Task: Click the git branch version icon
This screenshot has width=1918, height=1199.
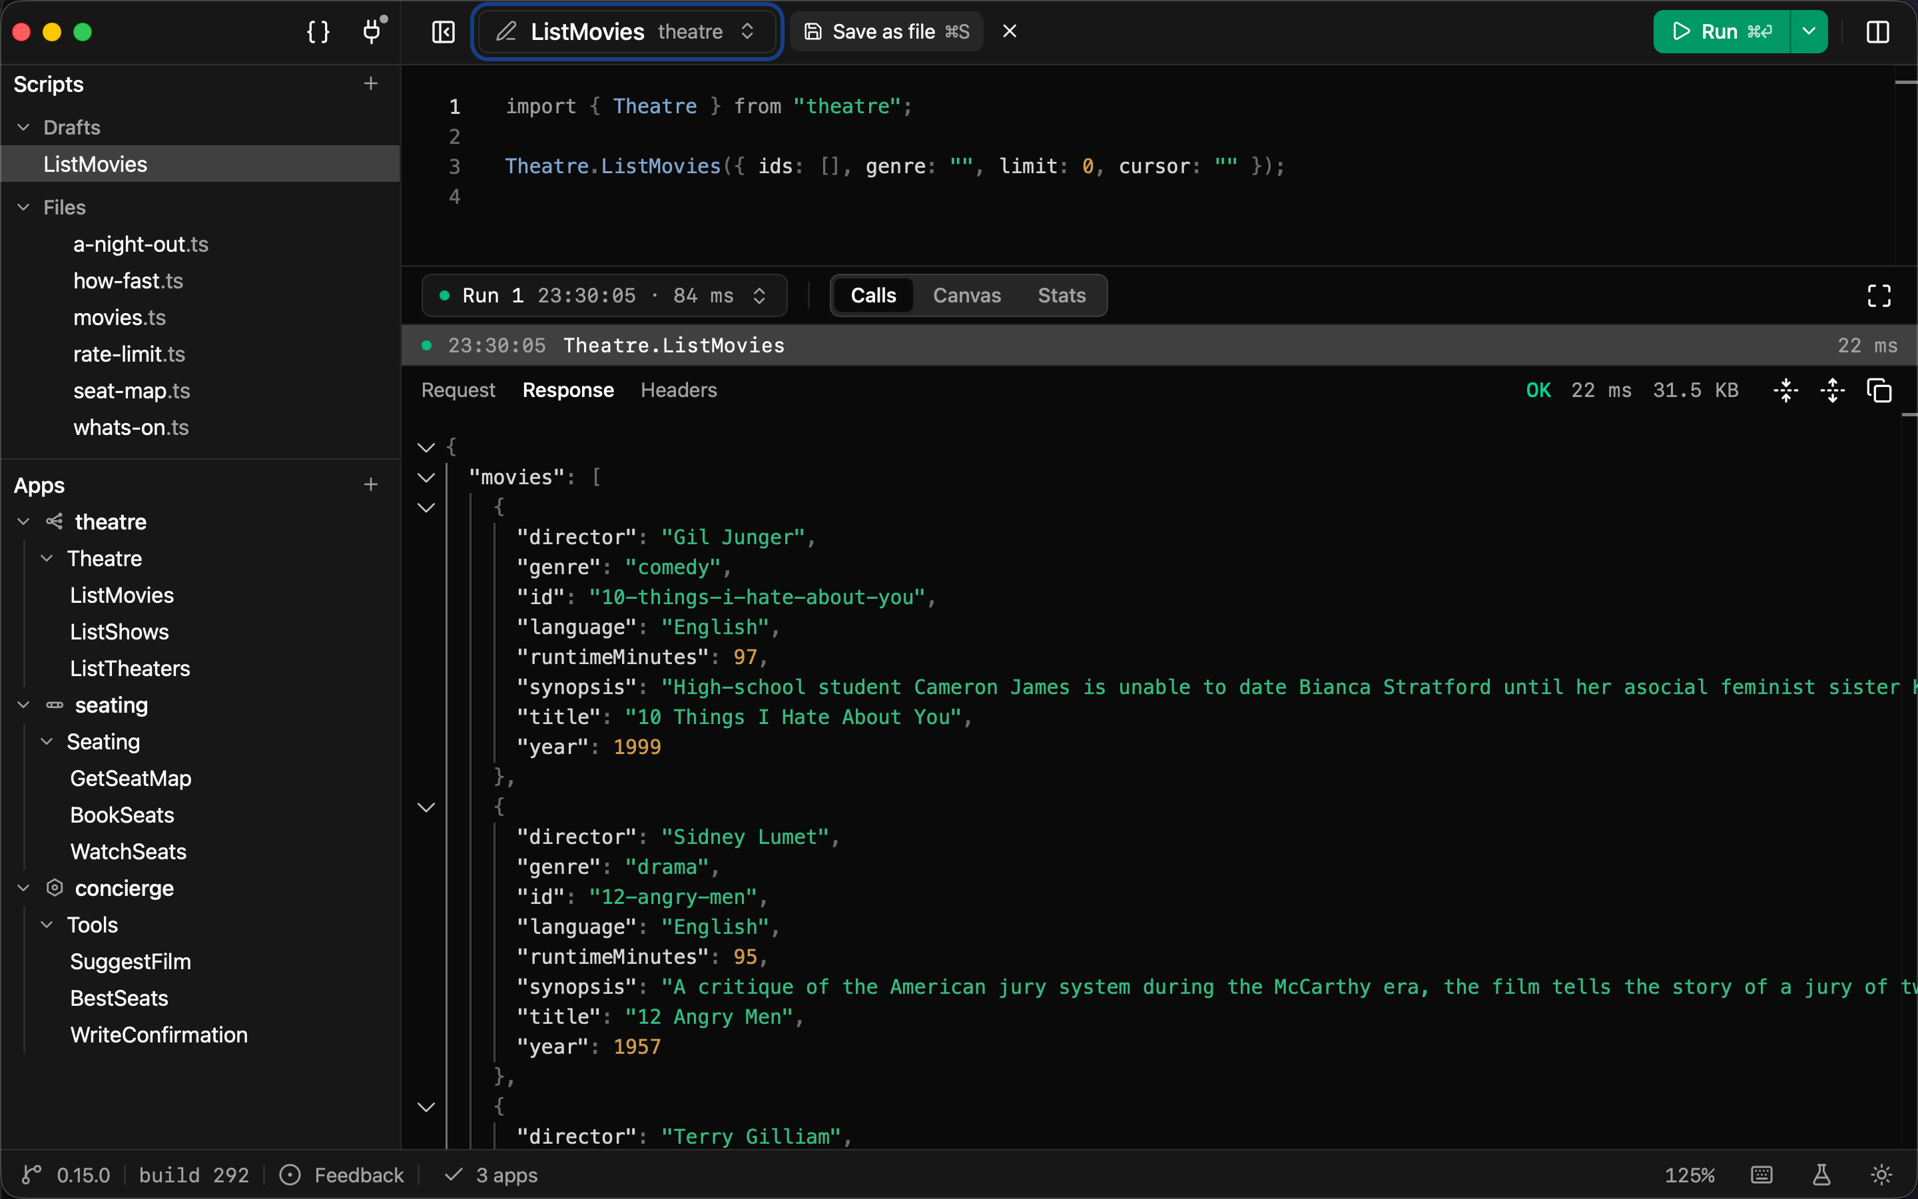Action: (32, 1174)
